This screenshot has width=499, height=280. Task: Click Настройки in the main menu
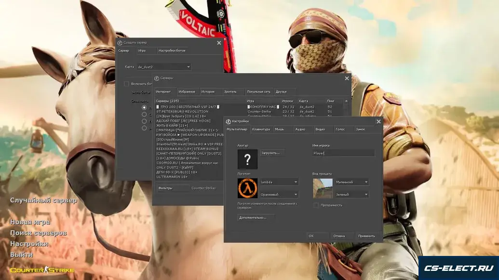(29, 243)
